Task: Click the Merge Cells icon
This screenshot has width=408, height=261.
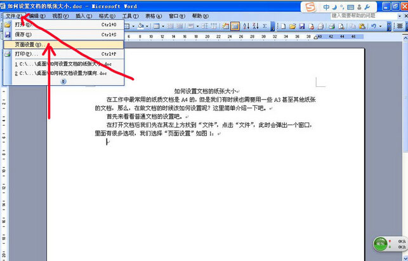Action: [171, 26]
